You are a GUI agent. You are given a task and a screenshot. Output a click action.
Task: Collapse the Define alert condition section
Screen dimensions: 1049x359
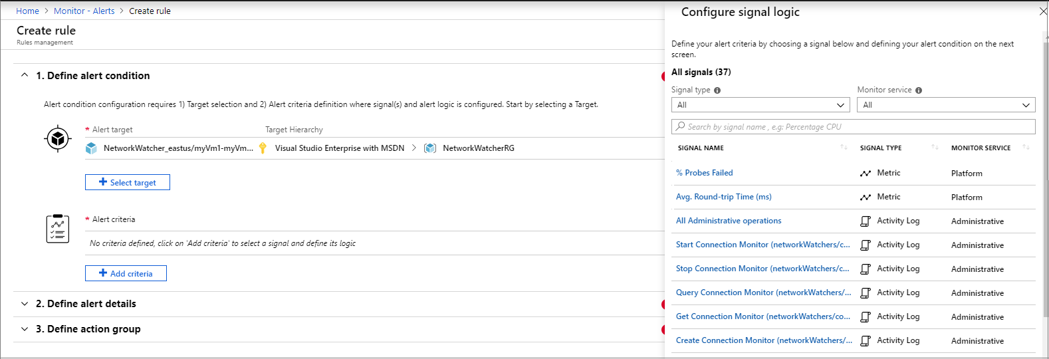tap(25, 76)
